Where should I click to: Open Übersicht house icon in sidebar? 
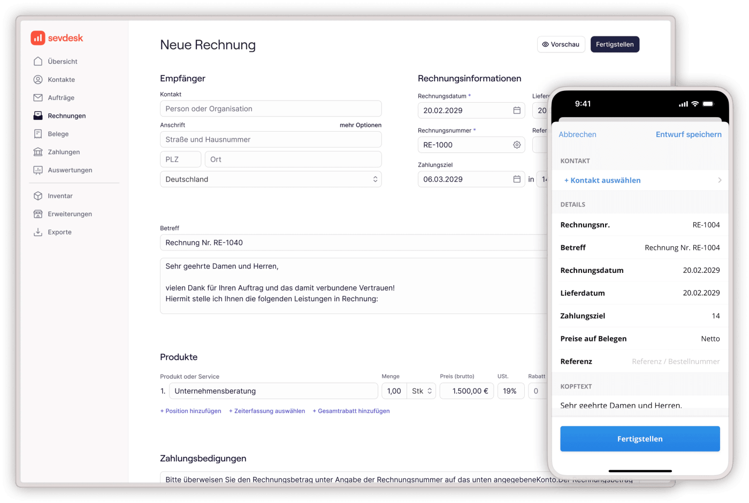[x=38, y=61]
